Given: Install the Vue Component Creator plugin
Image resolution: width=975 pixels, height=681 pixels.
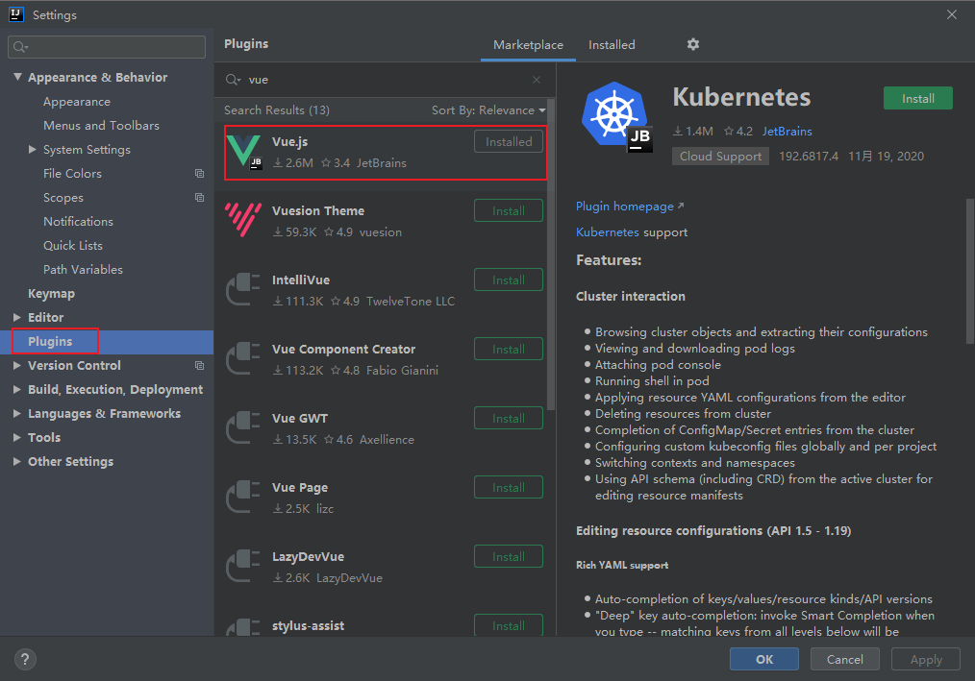Looking at the screenshot, I should [509, 350].
